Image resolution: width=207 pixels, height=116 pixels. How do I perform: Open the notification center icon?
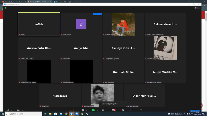click(x=204, y=114)
